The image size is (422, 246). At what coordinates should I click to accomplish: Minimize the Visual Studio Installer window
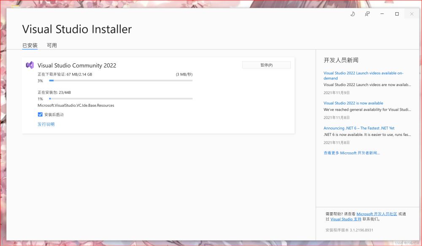(382, 14)
